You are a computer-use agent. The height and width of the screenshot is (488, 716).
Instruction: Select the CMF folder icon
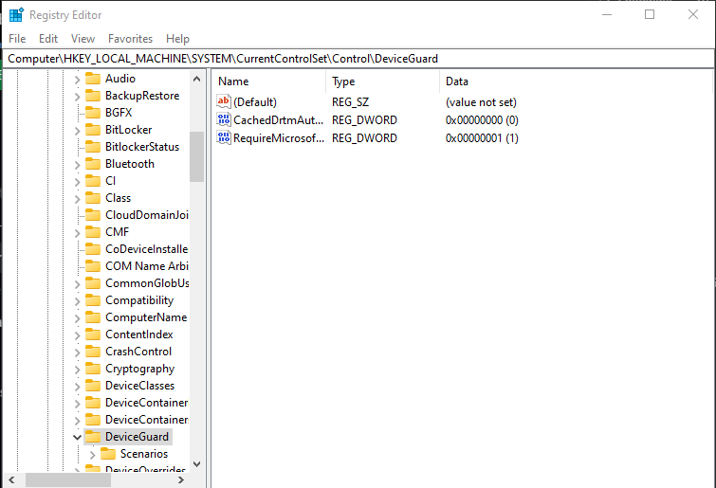pos(93,232)
